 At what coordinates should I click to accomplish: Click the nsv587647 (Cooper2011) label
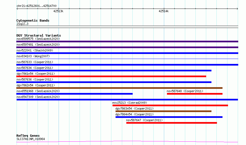[x=144, y=120]
